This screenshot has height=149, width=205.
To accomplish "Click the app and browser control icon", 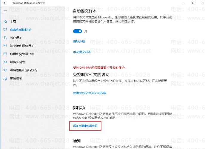I will (5, 54).
